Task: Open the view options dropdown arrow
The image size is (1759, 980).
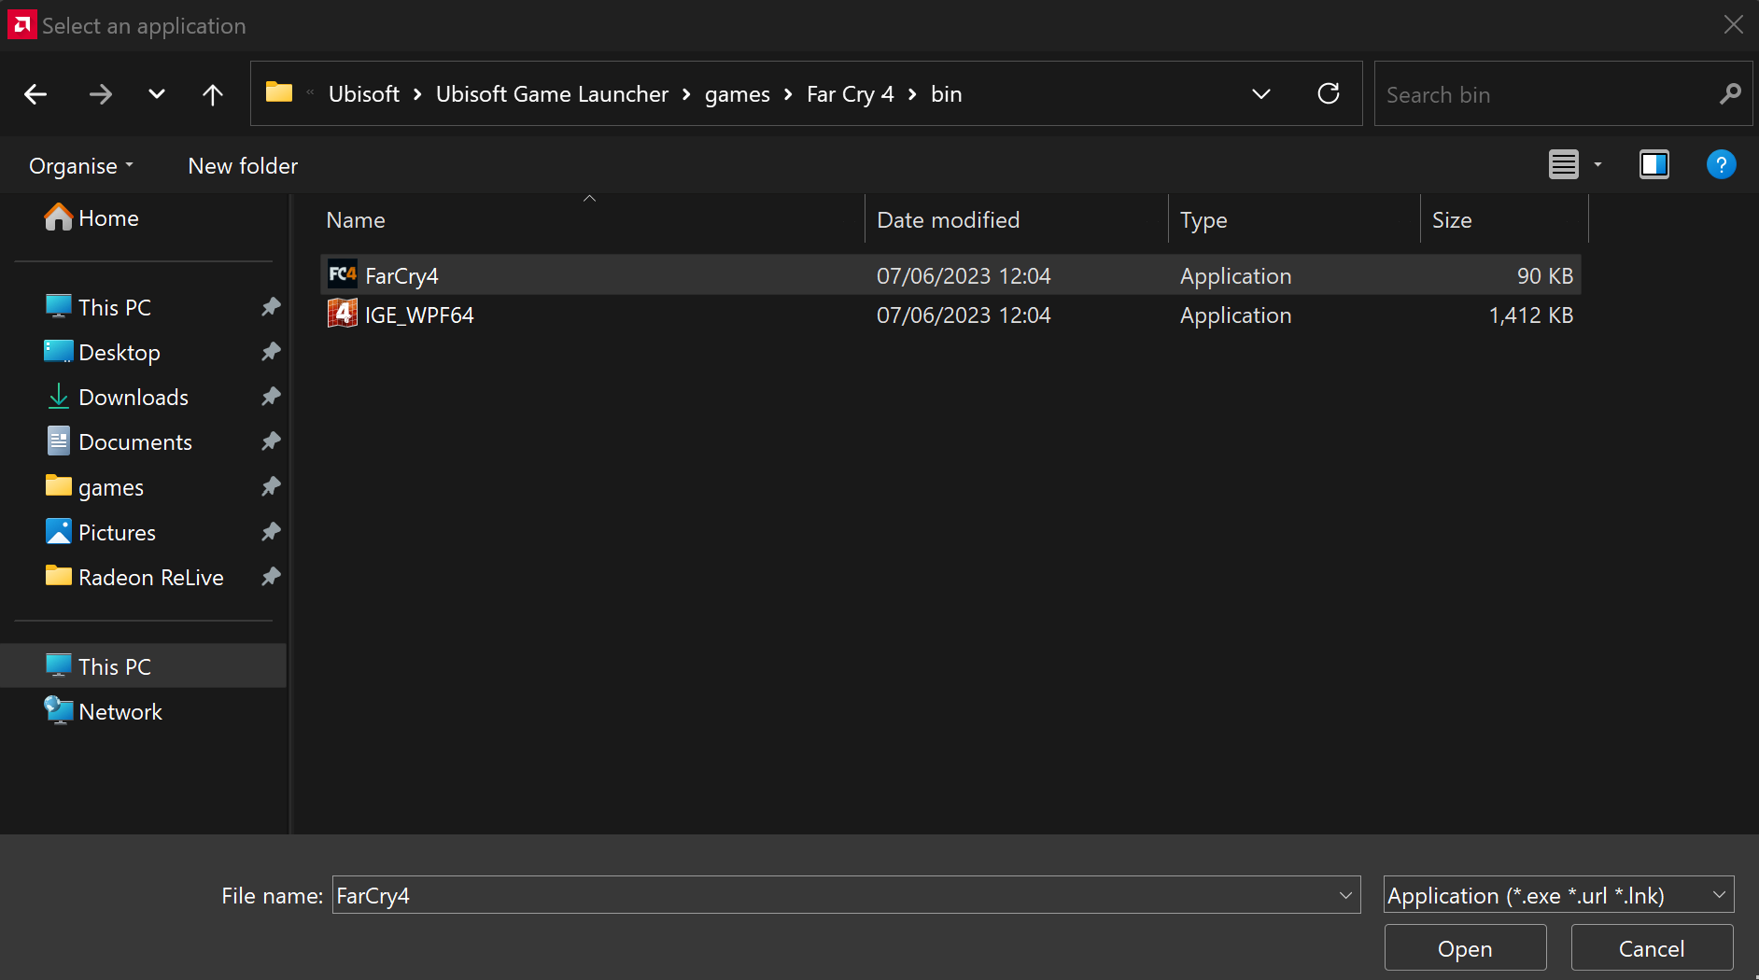Action: coord(1597,164)
